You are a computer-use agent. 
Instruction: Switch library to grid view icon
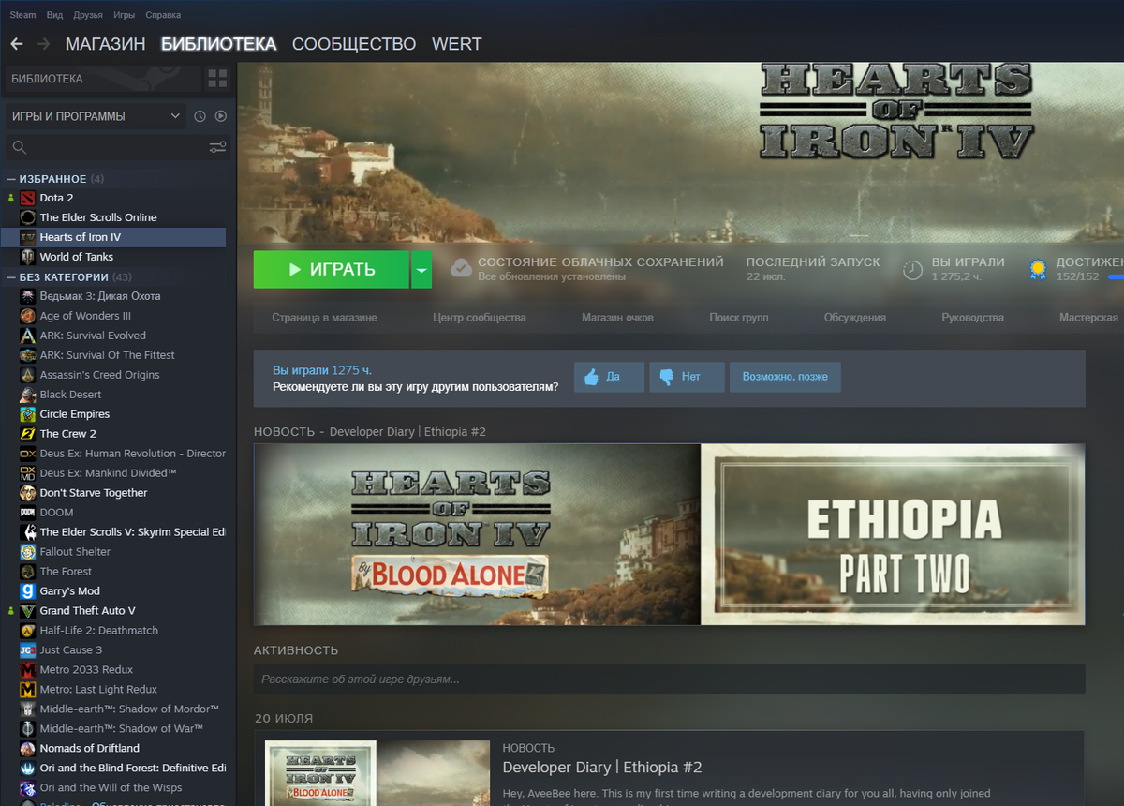coord(217,79)
